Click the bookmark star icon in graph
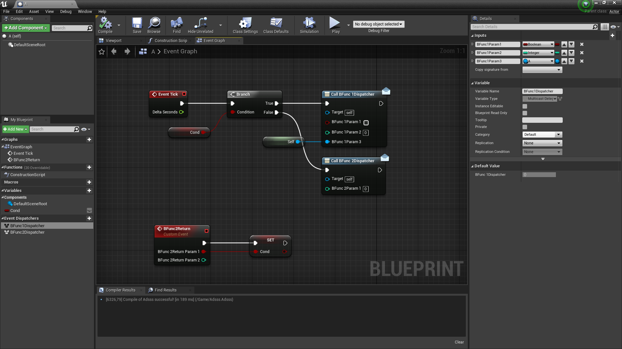Image resolution: width=622 pixels, height=349 pixels. [102, 52]
